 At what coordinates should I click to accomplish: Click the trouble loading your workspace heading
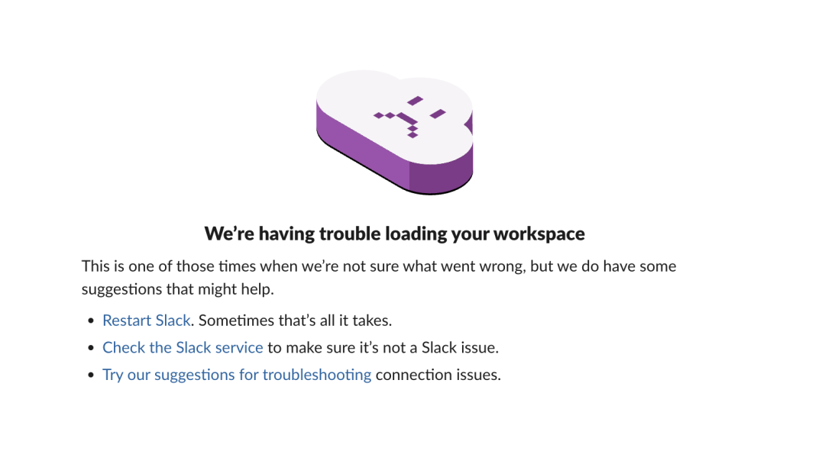[x=394, y=234]
